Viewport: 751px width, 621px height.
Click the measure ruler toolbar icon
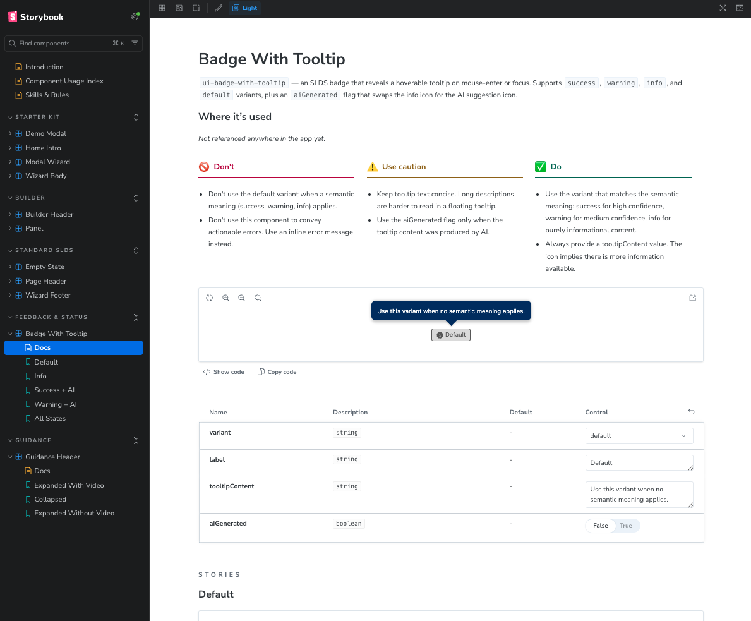pyautogui.click(x=219, y=8)
